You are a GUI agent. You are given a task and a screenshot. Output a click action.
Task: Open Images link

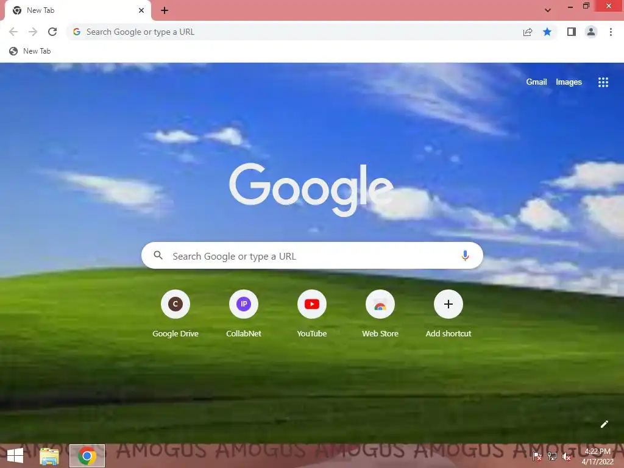(569, 82)
